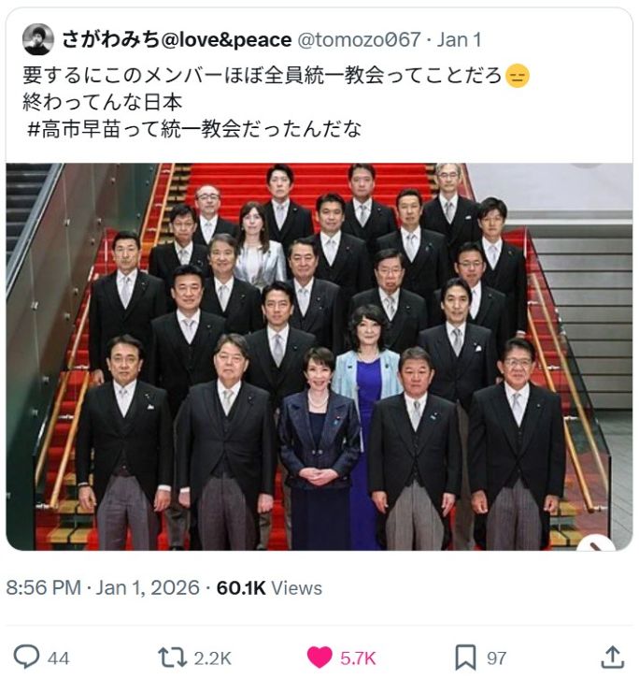The width and height of the screenshot is (639, 679).
Task: Enlarge the cabinet group photo
Action: pos(319,356)
